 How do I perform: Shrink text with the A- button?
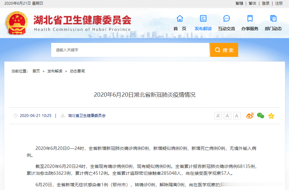(227, 115)
